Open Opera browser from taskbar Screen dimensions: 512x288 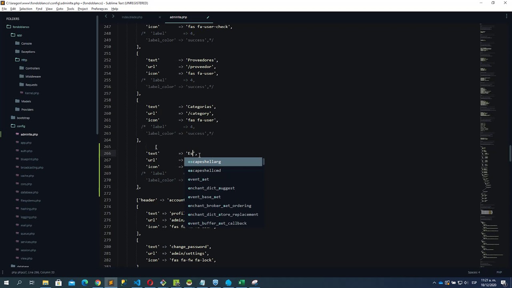[150, 283]
